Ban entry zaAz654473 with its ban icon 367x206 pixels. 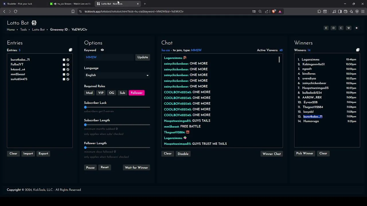click(x=68, y=79)
